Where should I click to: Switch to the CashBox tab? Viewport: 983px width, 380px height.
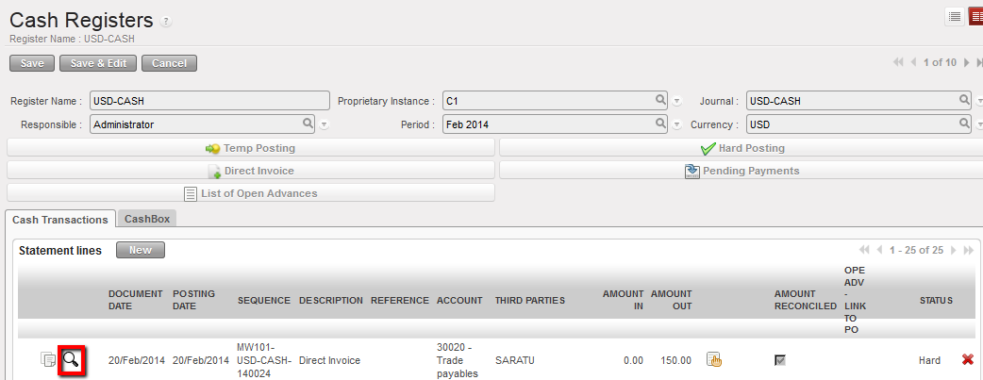tap(146, 219)
